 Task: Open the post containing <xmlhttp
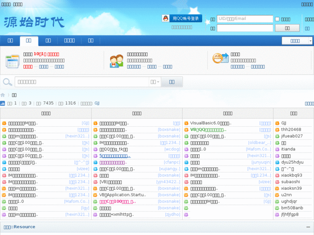pyautogui.click(x=117, y=215)
